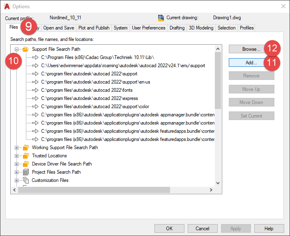Expand Device Driver File Search Path node
290x236 pixels.
(x=17, y=164)
